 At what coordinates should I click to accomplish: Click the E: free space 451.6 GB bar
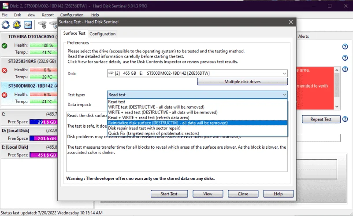[x=44, y=155]
